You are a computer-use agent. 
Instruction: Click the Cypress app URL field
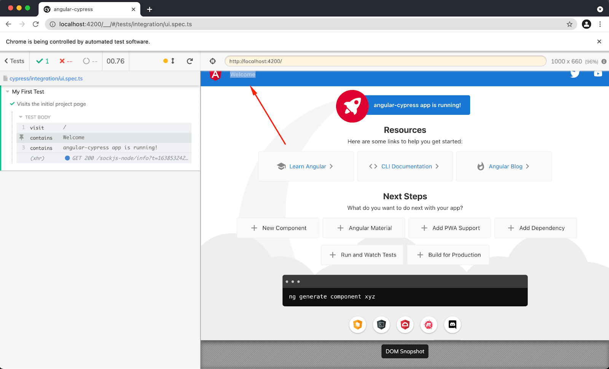(385, 61)
